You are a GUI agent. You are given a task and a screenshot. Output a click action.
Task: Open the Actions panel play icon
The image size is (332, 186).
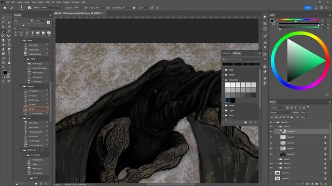tap(265, 17)
